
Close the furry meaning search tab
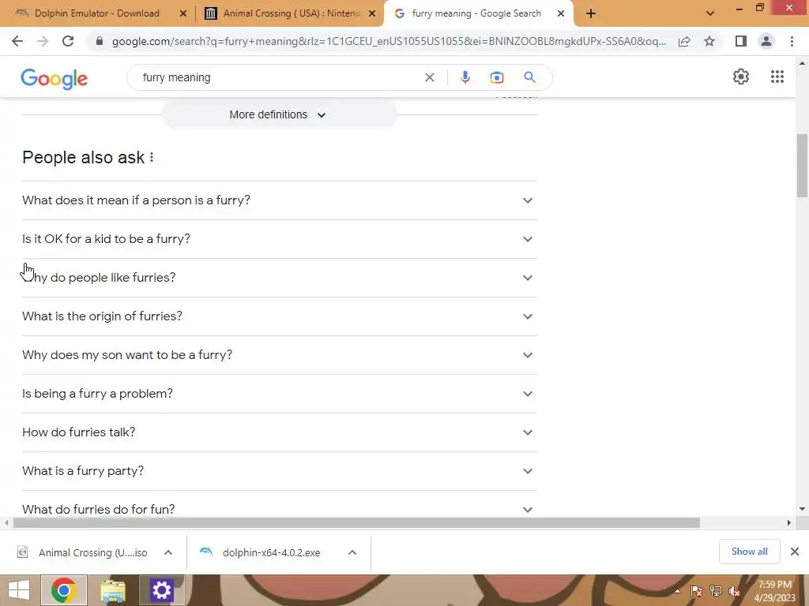561,13
